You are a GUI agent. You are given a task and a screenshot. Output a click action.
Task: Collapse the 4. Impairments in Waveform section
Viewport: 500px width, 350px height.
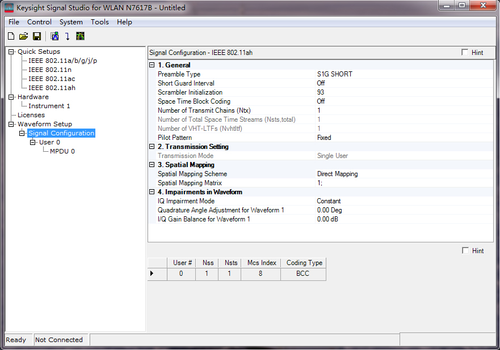click(152, 192)
